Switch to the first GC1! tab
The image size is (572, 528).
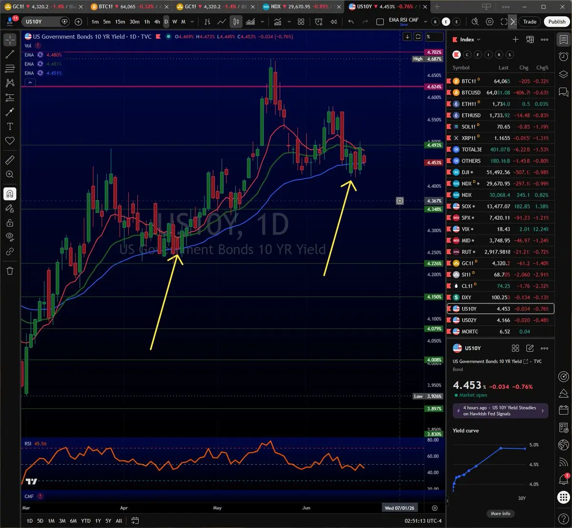(43, 7)
